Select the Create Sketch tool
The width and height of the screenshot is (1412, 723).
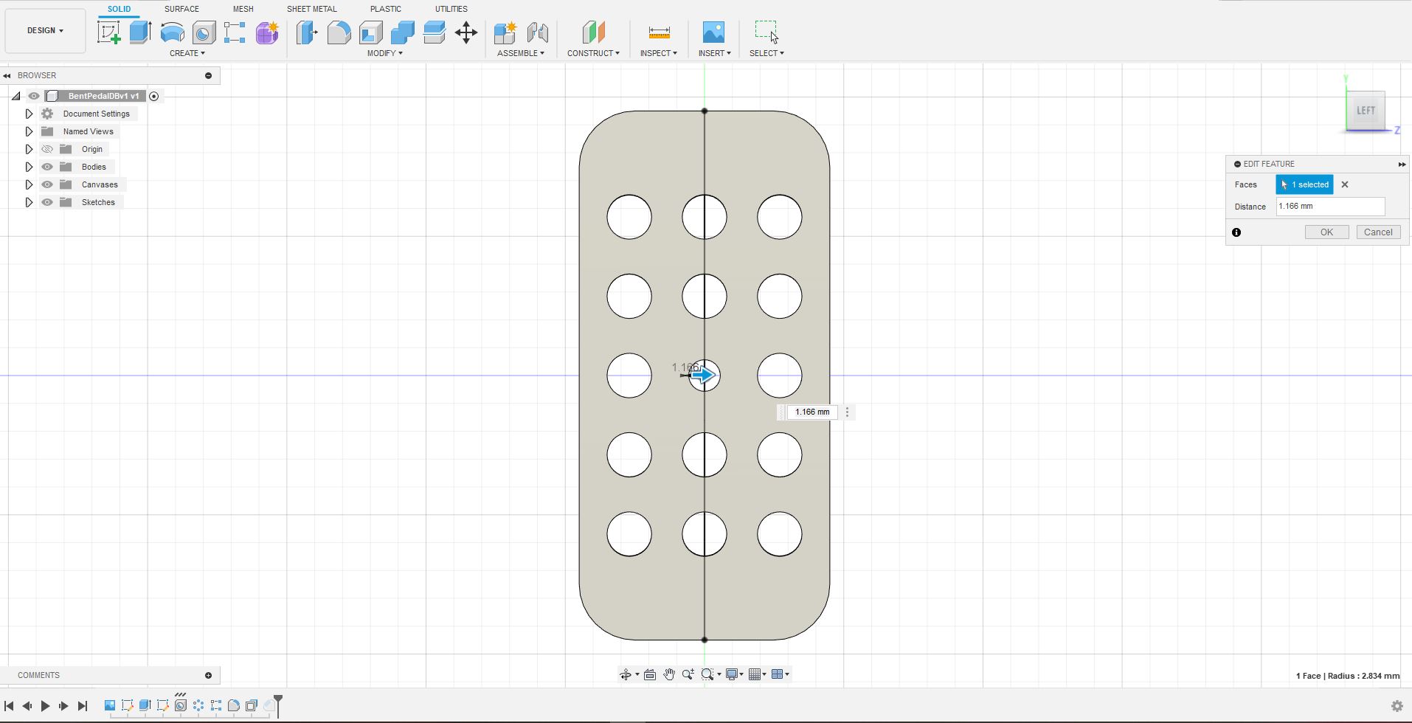pos(109,32)
